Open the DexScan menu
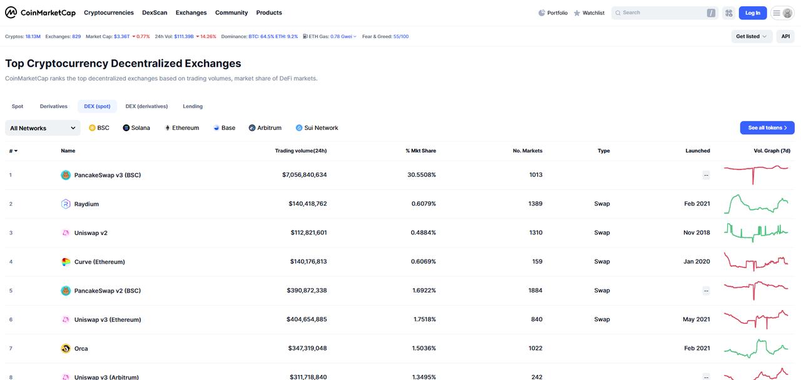The height and width of the screenshot is (380, 801). point(155,12)
